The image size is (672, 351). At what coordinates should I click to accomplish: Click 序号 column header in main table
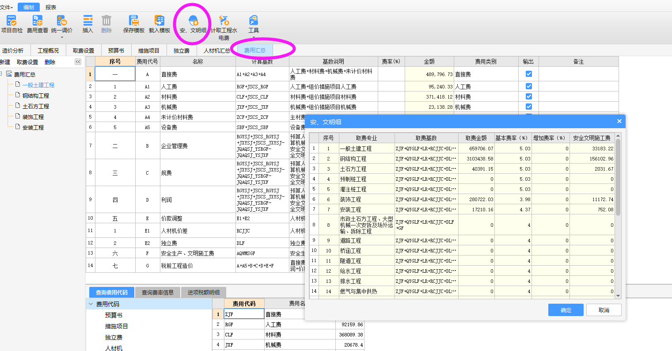(x=115, y=61)
